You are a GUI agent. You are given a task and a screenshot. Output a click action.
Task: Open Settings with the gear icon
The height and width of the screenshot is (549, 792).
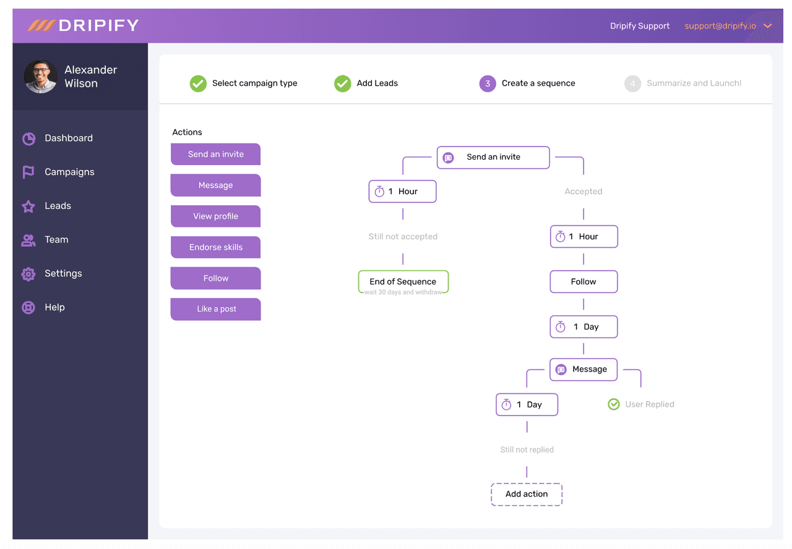point(28,273)
